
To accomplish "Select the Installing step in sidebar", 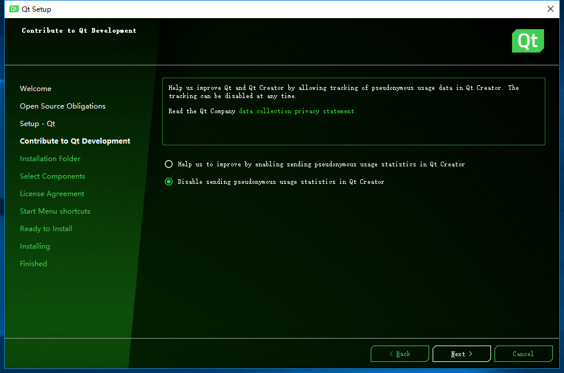I will pos(35,246).
